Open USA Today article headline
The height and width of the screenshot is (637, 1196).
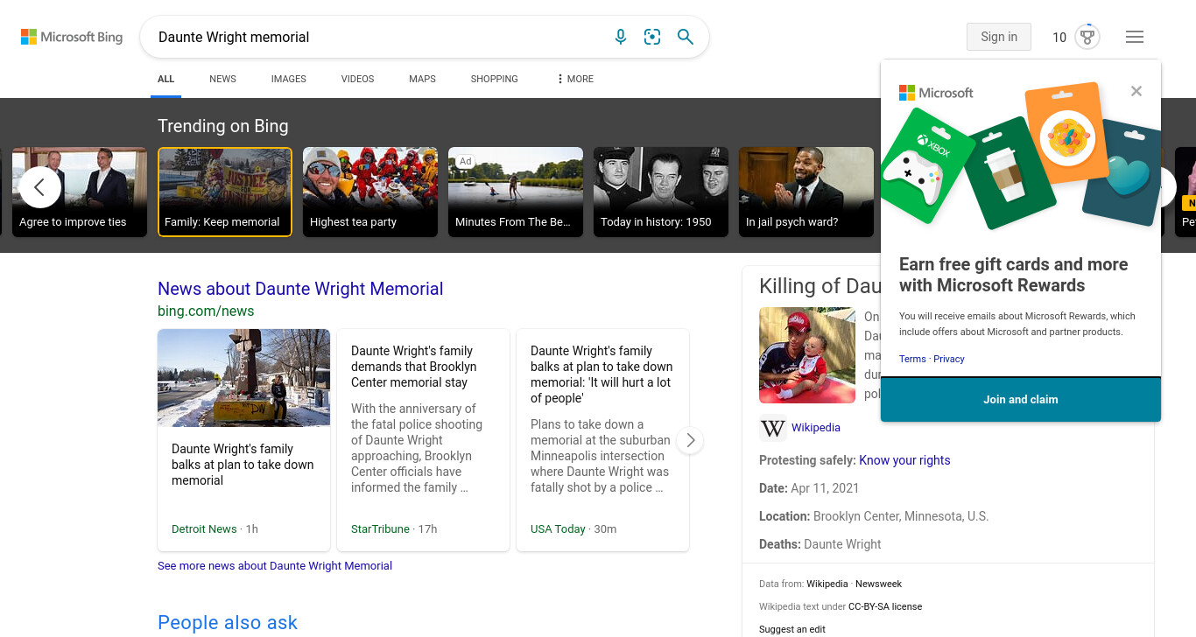(601, 374)
